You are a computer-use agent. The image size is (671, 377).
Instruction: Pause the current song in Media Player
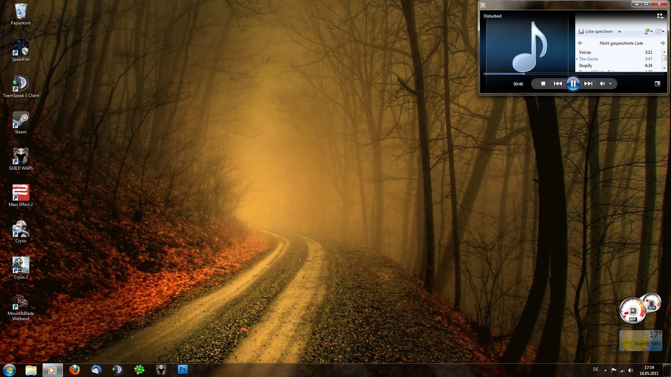573,84
